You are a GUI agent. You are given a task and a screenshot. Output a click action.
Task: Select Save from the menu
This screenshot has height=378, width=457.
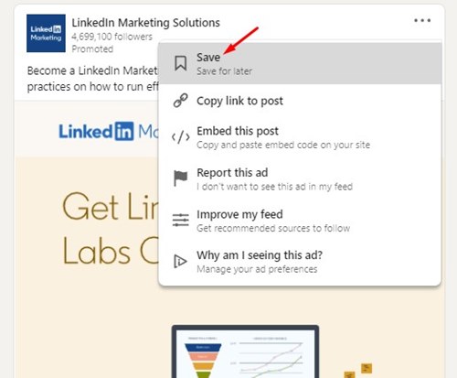point(300,63)
